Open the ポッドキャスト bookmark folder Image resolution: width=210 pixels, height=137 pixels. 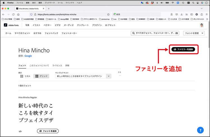pyautogui.click(x=197, y=19)
